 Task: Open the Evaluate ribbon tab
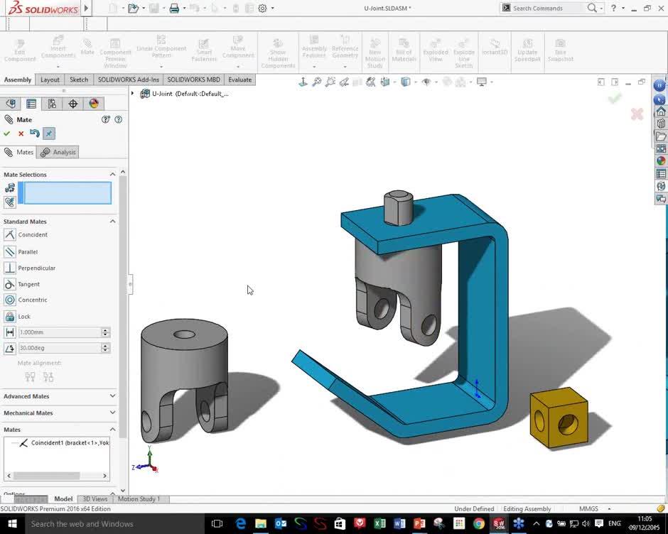tap(239, 80)
